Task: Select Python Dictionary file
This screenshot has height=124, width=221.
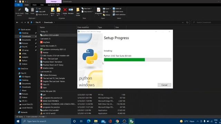Action: (50, 75)
